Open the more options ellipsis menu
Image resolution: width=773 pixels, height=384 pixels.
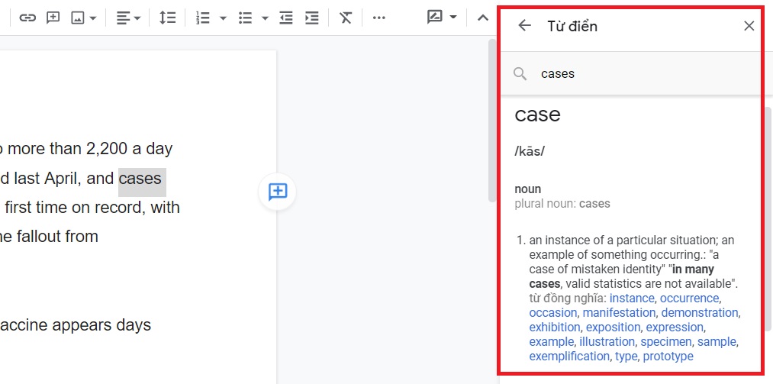(x=378, y=18)
